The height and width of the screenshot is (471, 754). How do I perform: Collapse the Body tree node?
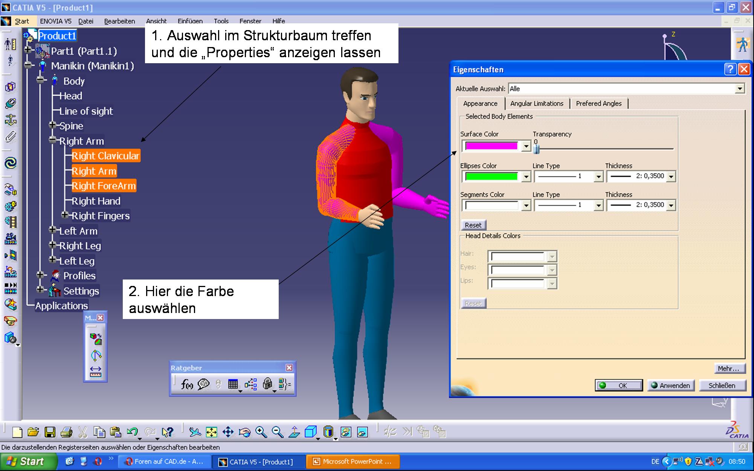[40, 80]
